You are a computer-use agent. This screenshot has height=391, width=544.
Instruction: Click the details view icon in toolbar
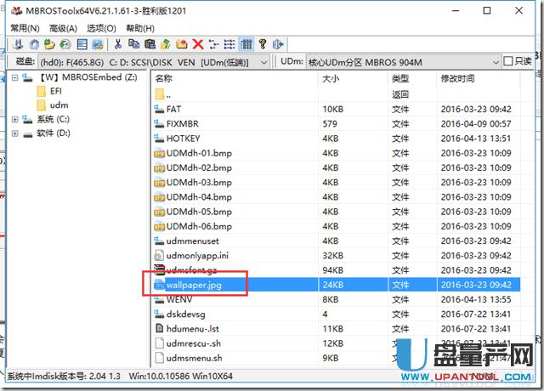pos(246,44)
